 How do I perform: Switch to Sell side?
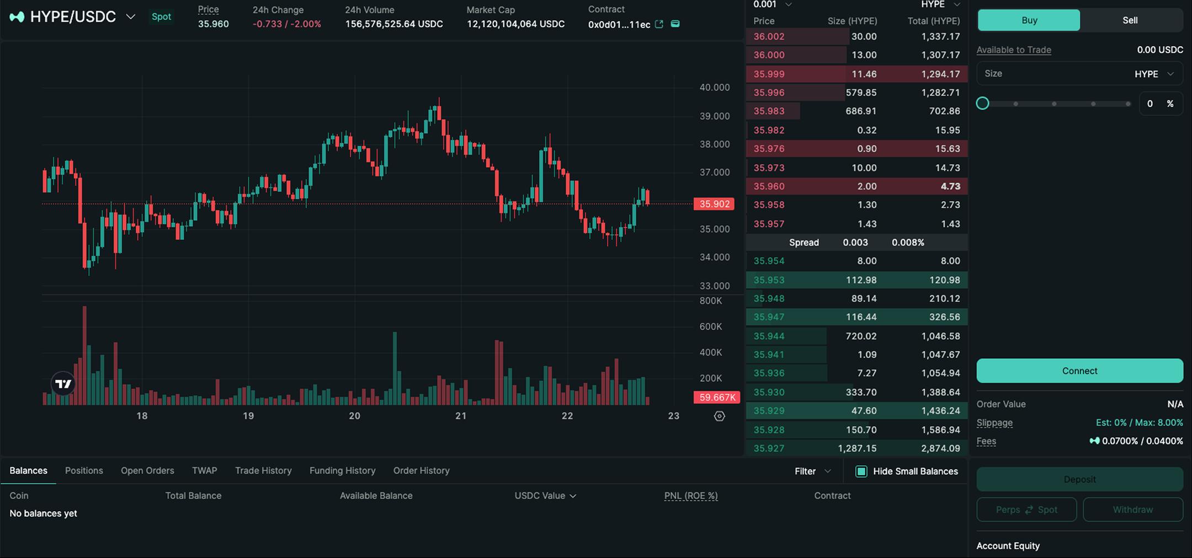point(1131,20)
